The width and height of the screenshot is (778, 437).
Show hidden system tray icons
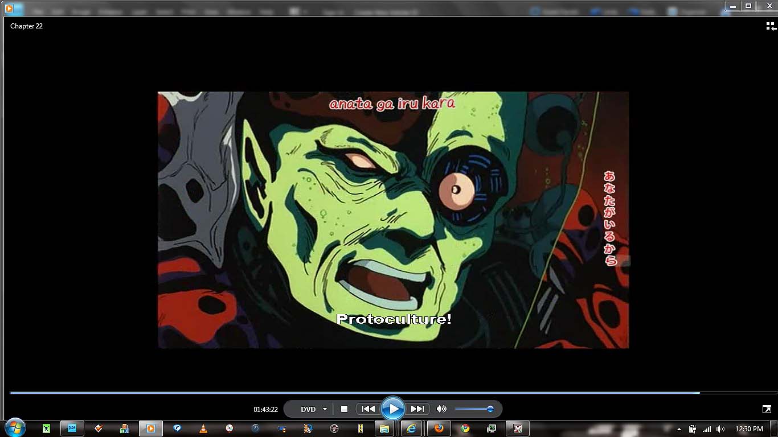pos(679,429)
